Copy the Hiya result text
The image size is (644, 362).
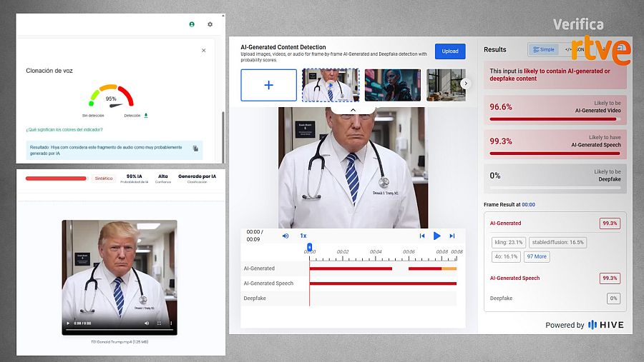click(x=195, y=149)
